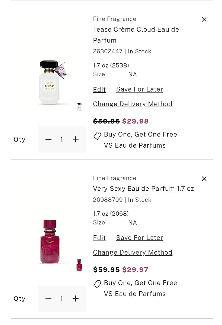
Task: Save Very Sexy perfume for later
Action: tap(140, 238)
